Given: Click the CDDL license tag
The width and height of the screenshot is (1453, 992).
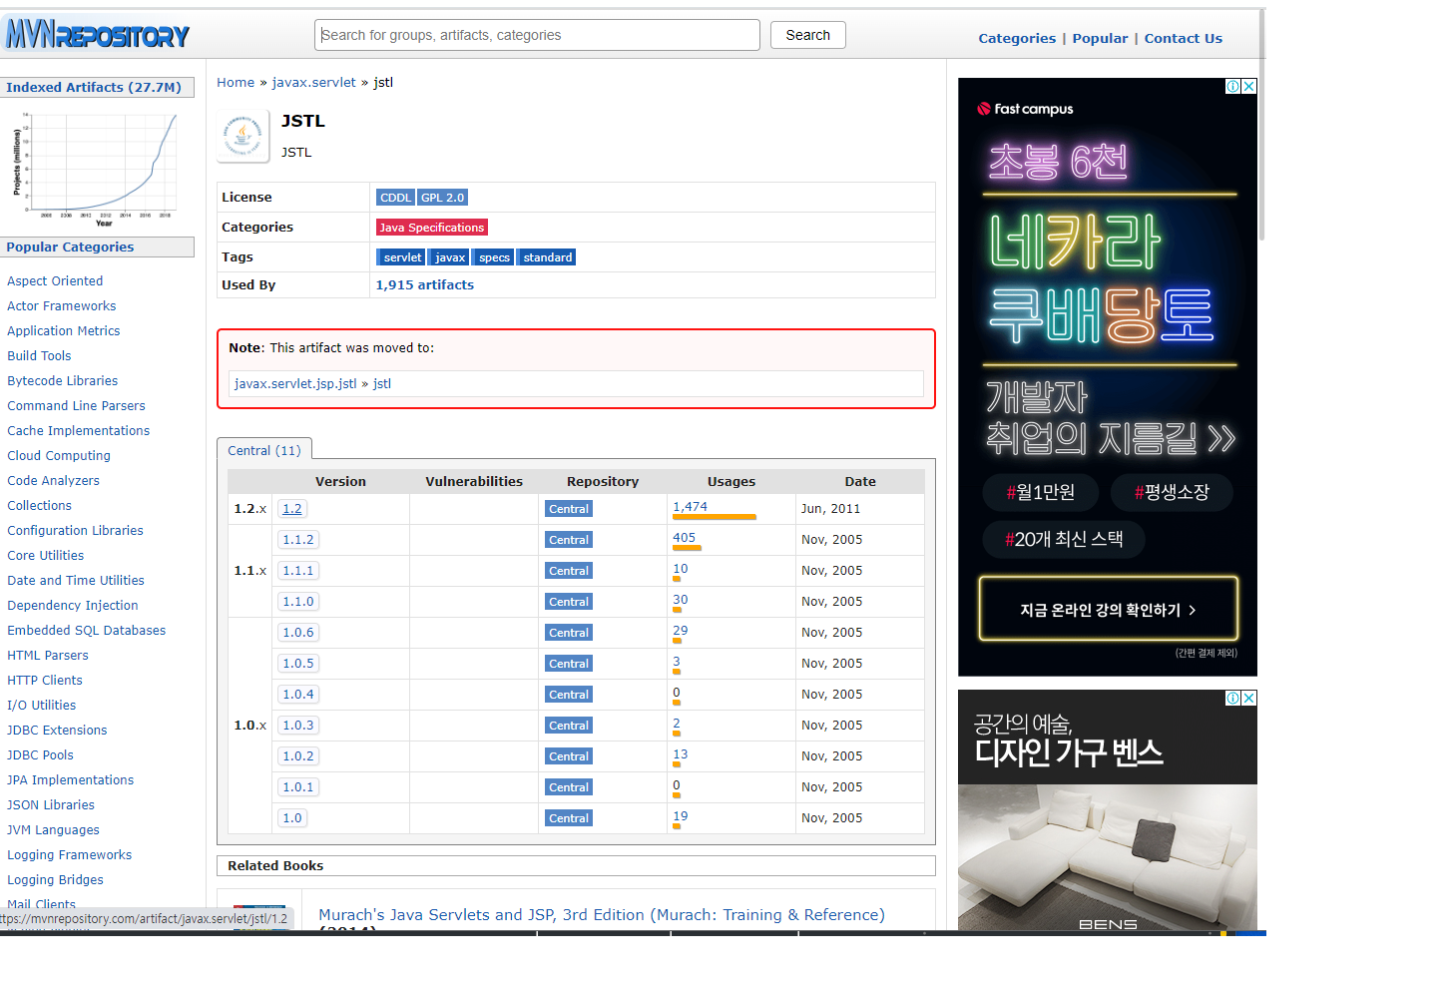Looking at the screenshot, I should [395, 198].
